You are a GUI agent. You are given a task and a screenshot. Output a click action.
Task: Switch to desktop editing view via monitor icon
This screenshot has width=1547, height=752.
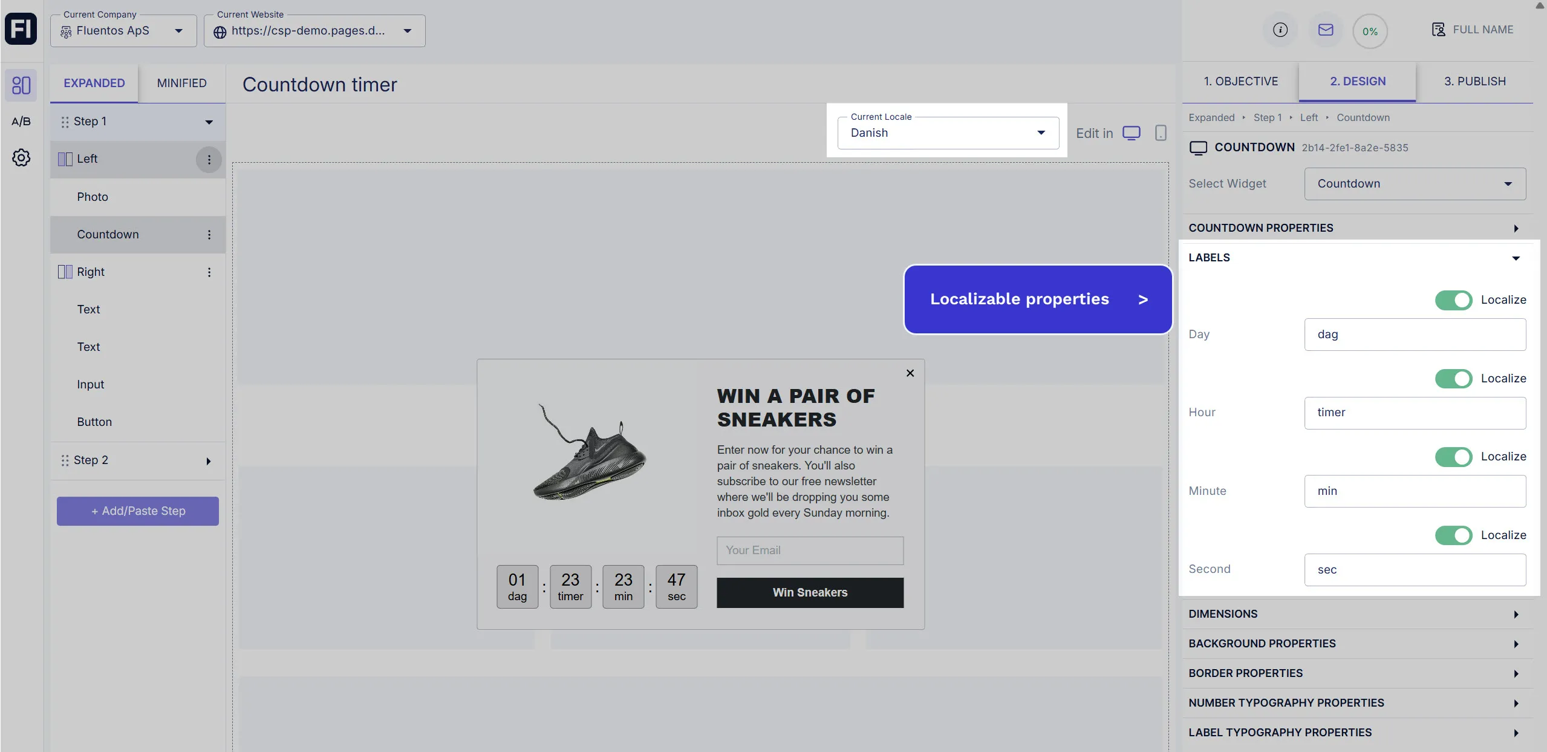pyautogui.click(x=1131, y=132)
